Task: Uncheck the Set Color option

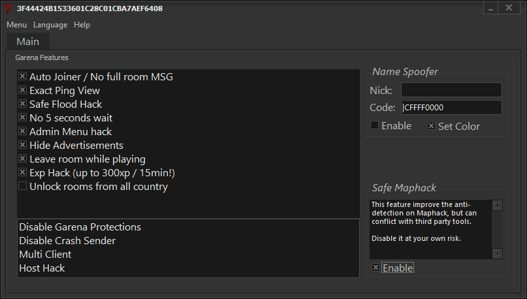Action: pyautogui.click(x=431, y=126)
